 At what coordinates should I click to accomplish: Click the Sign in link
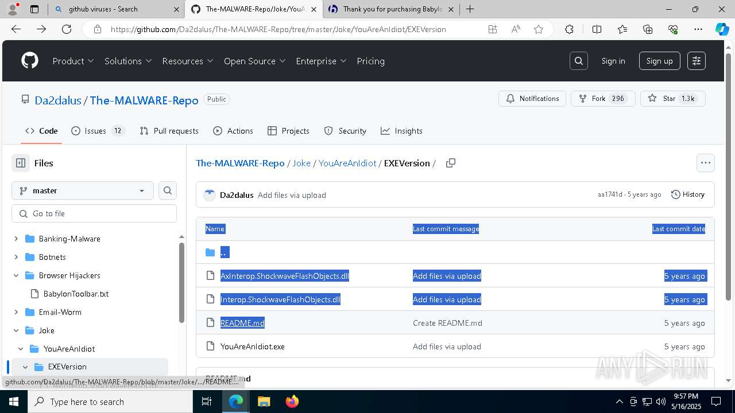613,61
